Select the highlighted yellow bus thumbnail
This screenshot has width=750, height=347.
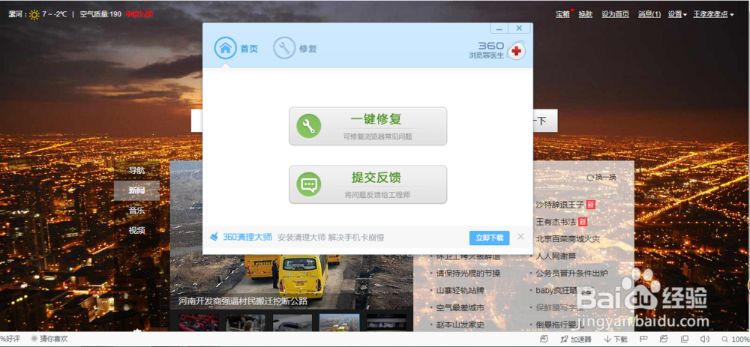339,322
